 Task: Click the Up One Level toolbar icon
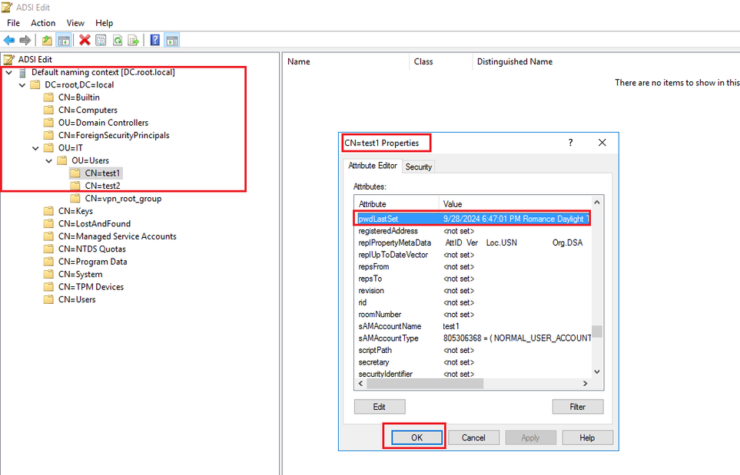(47, 41)
